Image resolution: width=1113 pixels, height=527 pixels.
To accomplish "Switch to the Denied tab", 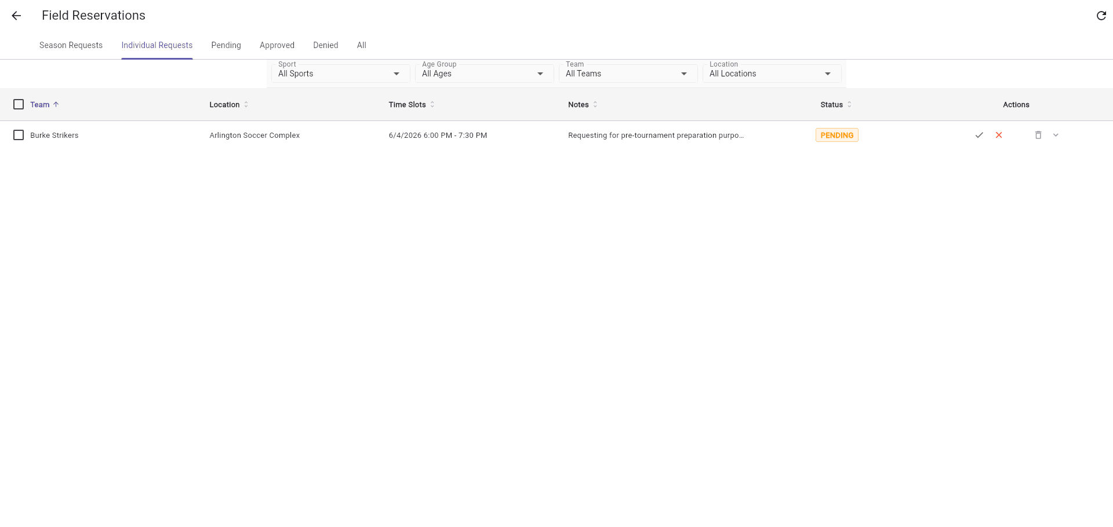I will [x=326, y=45].
